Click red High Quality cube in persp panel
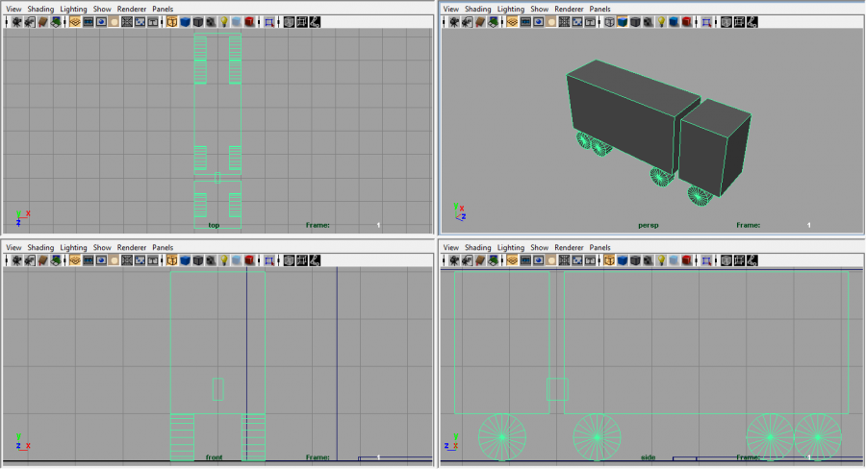866x469 pixels. [686, 22]
